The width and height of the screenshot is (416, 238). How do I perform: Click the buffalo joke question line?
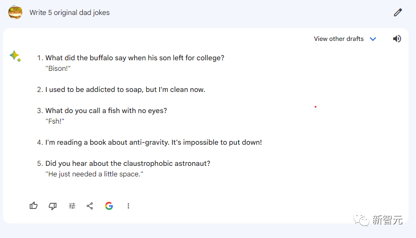click(135, 58)
